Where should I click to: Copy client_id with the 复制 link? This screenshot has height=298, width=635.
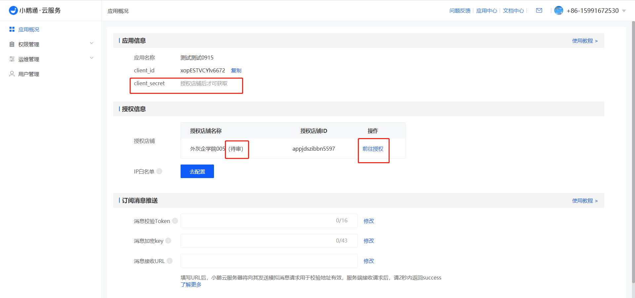pyautogui.click(x=236, y=70)
